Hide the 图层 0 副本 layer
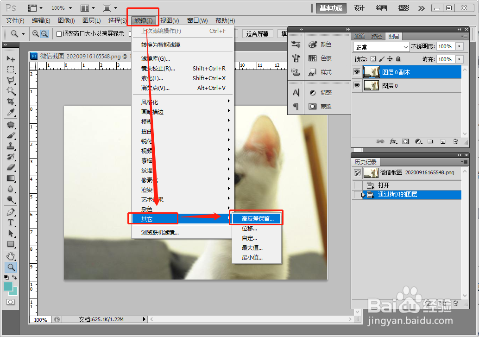 click(x=357, y=72)
